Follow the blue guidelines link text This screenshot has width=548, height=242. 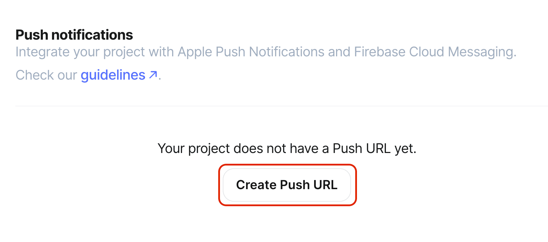click(113, 75)
